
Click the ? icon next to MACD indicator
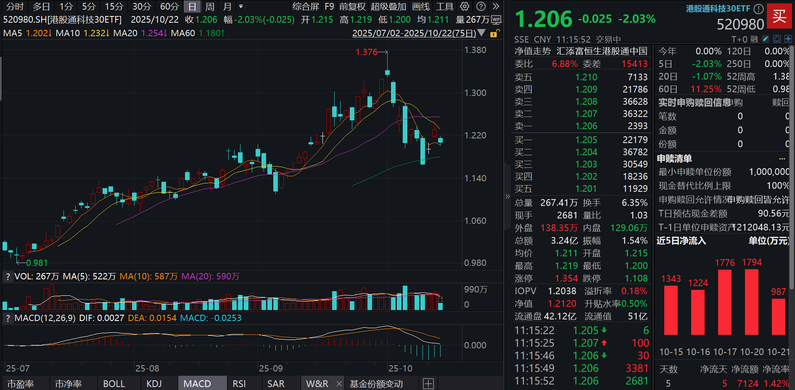[7, 318]
